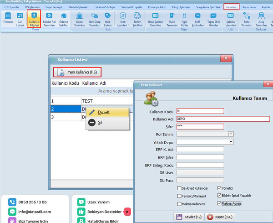
Task: Open Rota Tanımları icon
Action: click(247, 18)
